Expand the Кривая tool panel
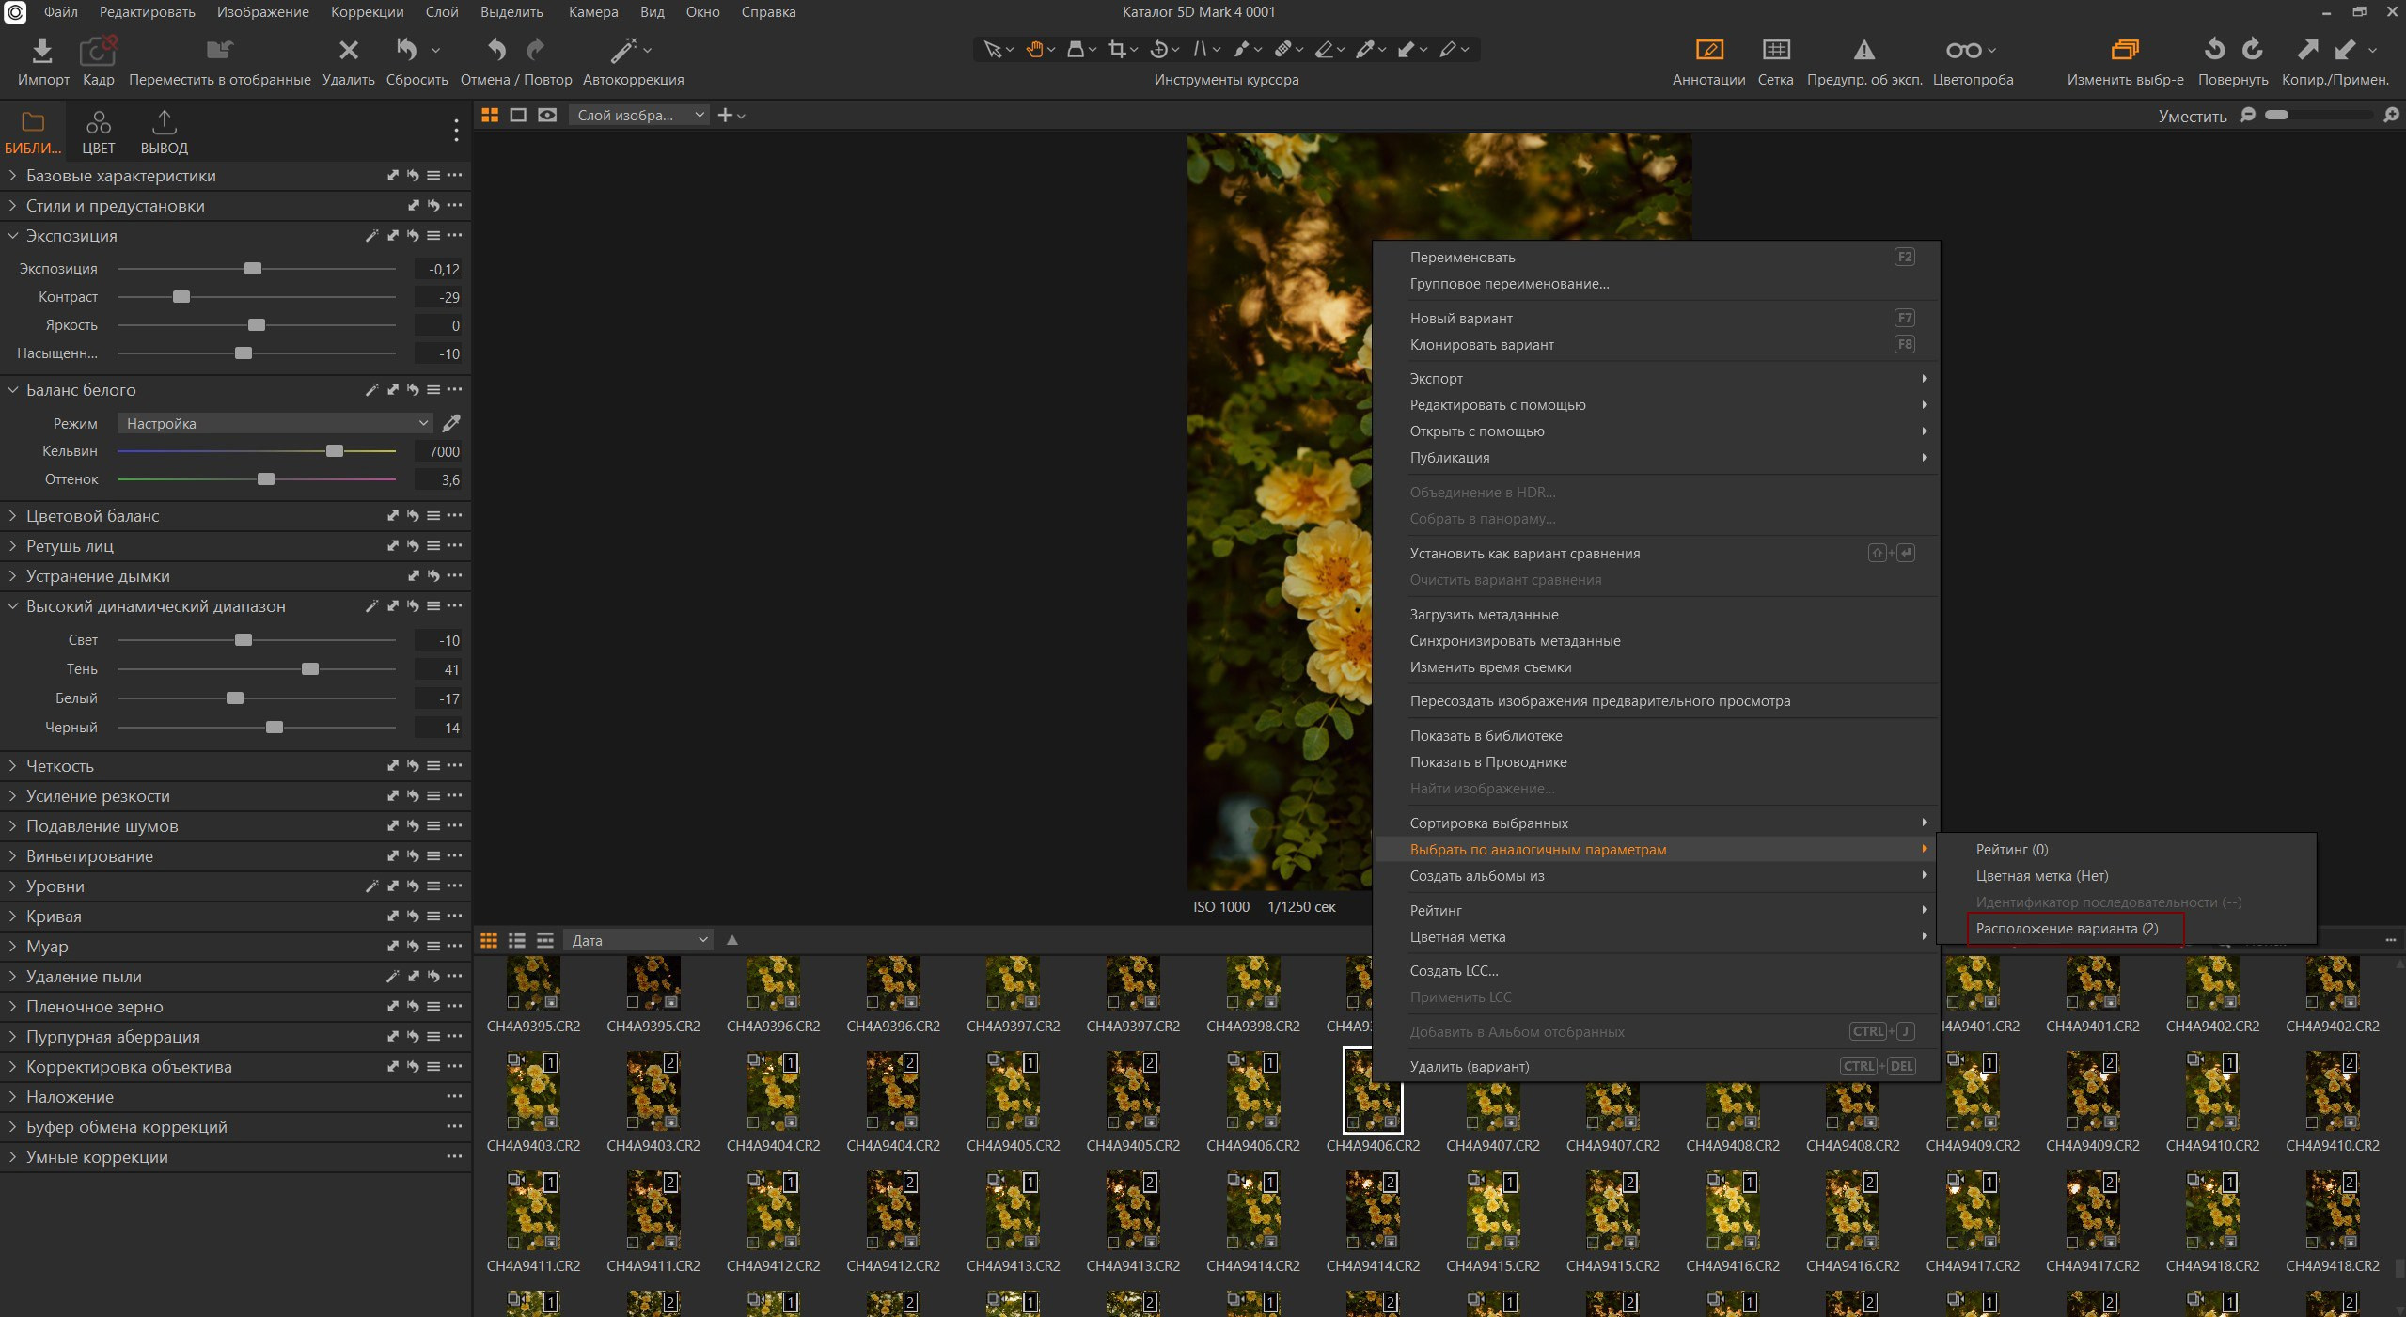Viewport: 2406px width, 1317px height. click(12, 917)
